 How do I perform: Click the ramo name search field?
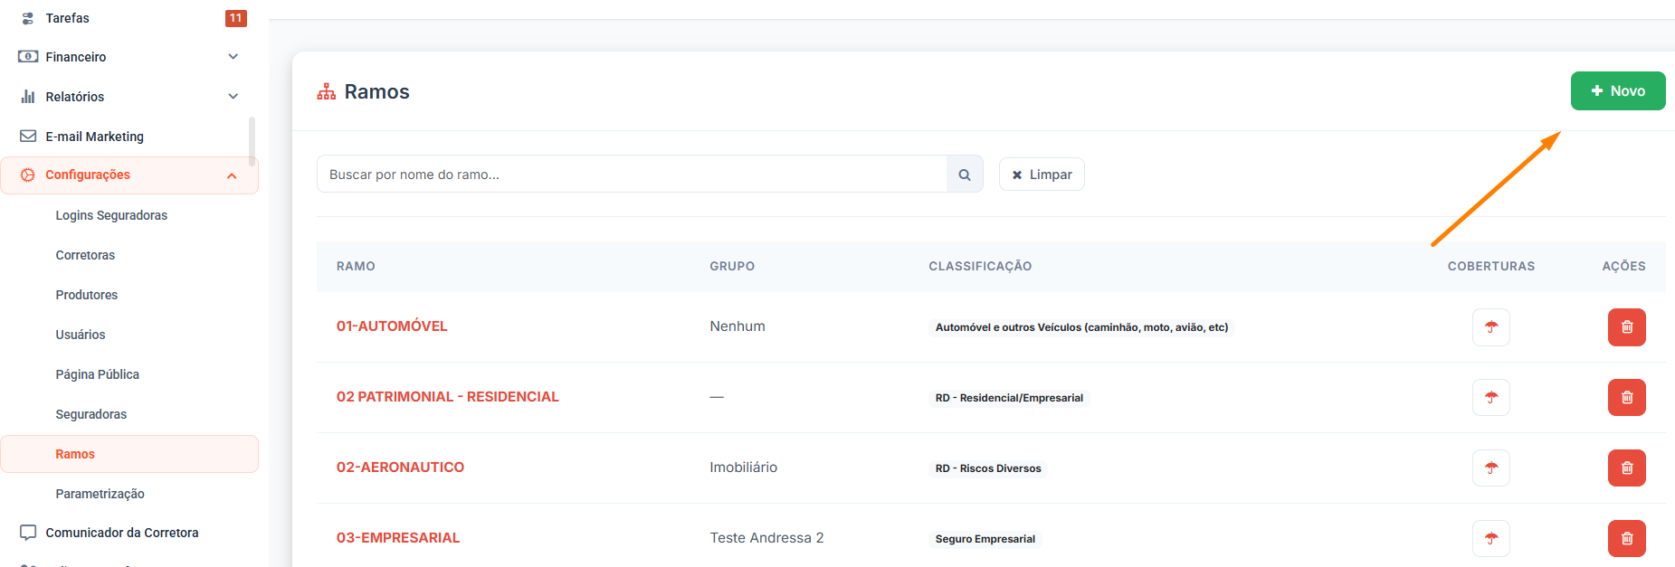point(632,175)
